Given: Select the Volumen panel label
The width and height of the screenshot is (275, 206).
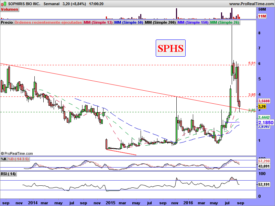Looking at the screenshot, I should tap(10, 10).
